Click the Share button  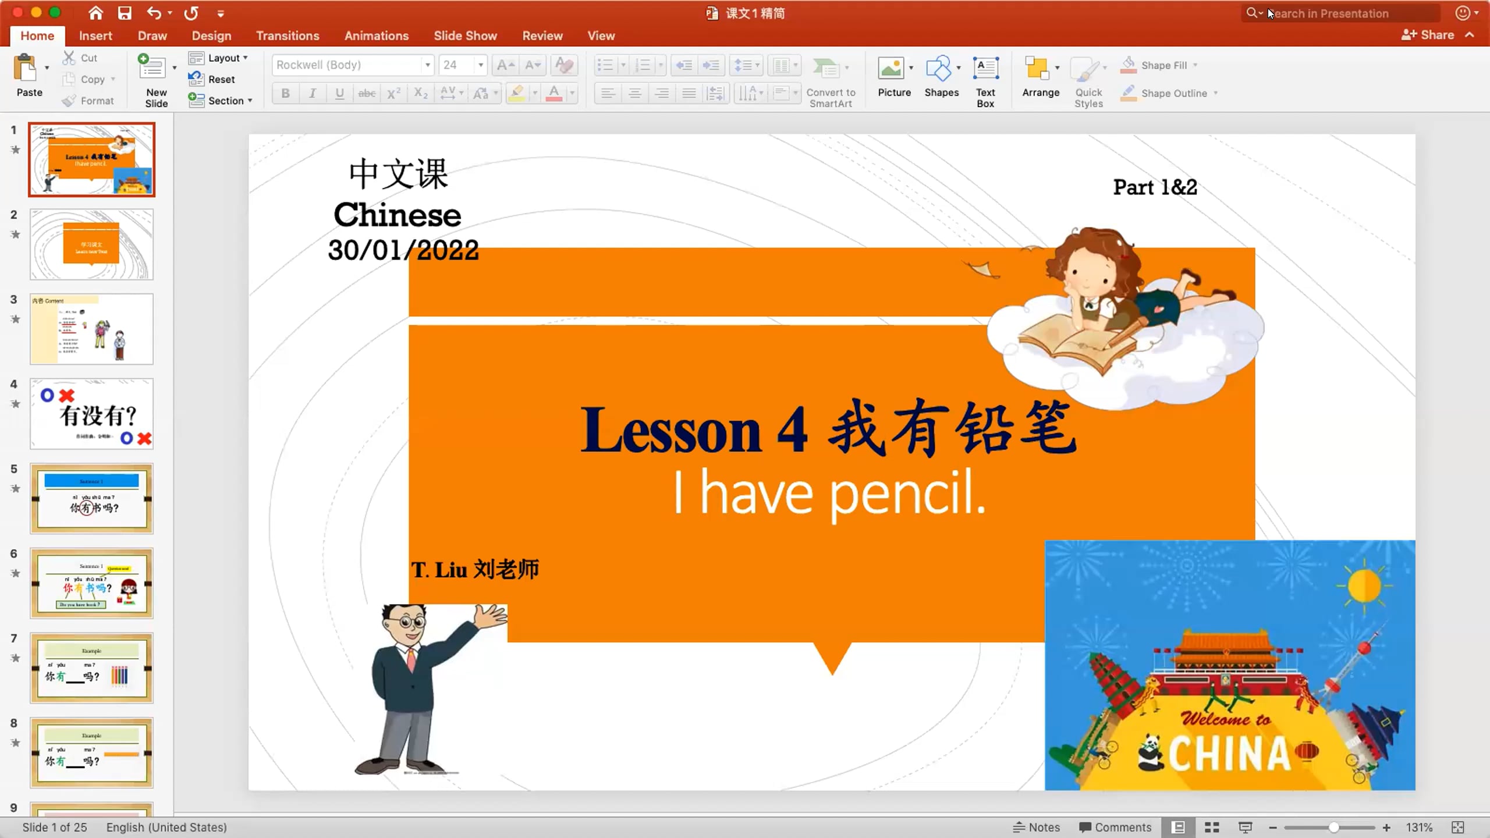(x=1428, y=35)
